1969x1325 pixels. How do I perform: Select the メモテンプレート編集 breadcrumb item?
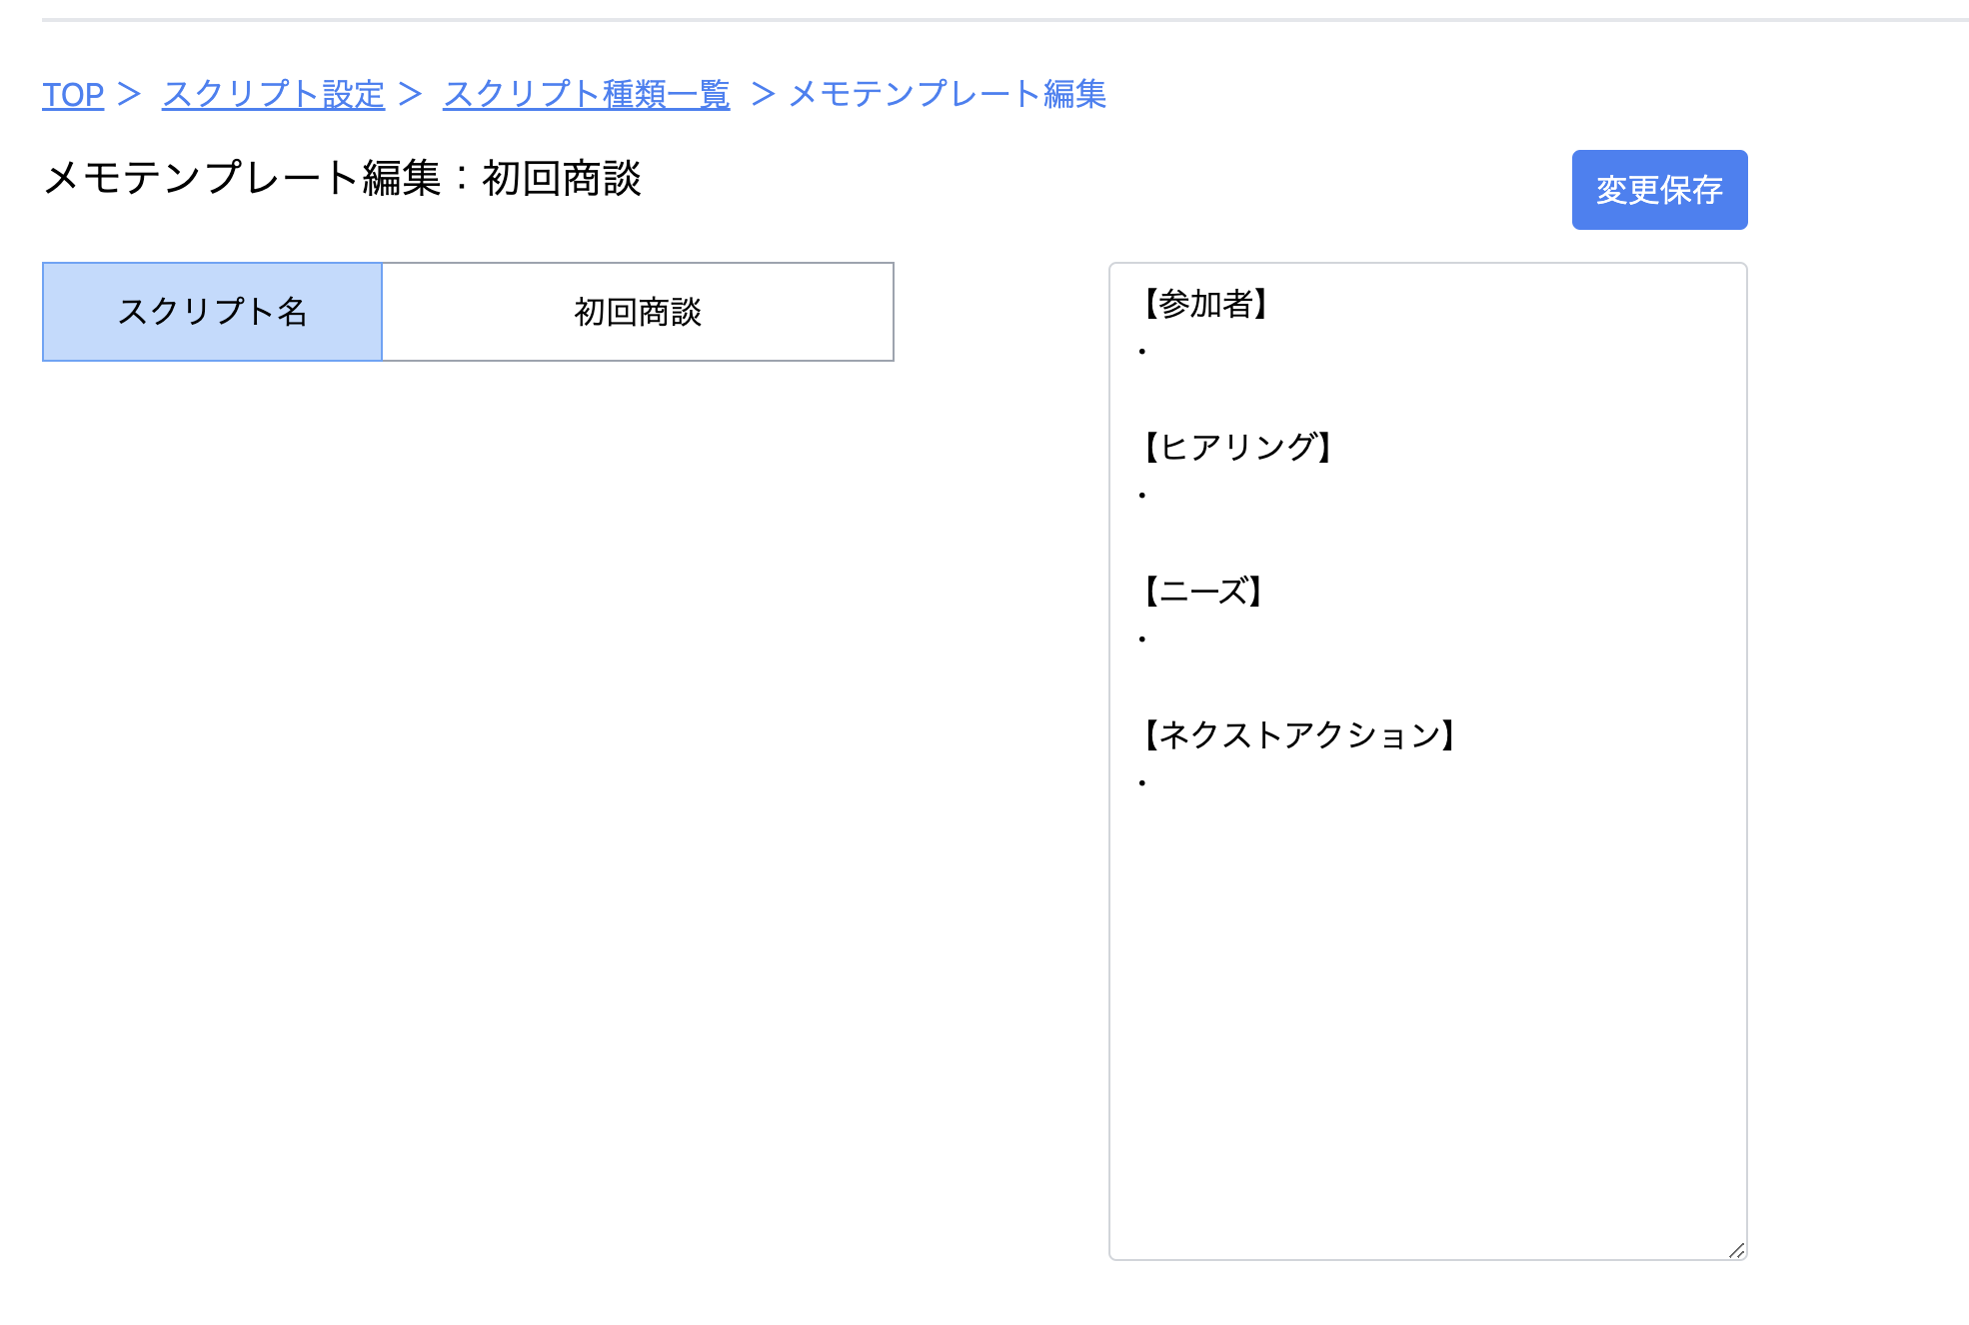tap(948, 95)
